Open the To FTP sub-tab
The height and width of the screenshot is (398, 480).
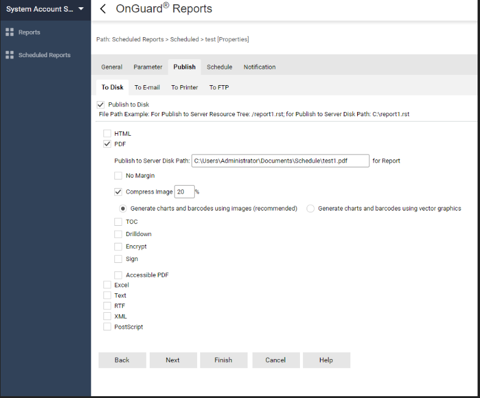coord(219,87)
